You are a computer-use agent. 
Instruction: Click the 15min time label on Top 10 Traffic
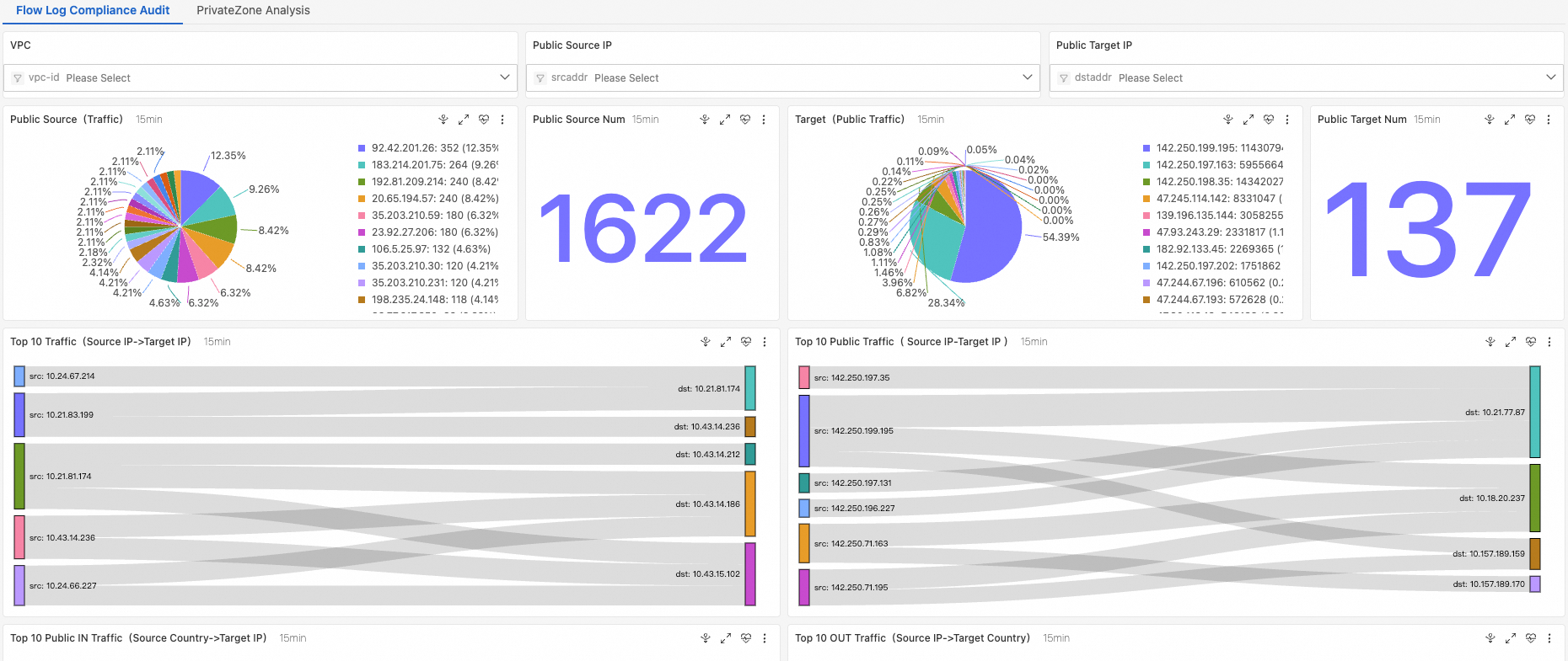217,342
